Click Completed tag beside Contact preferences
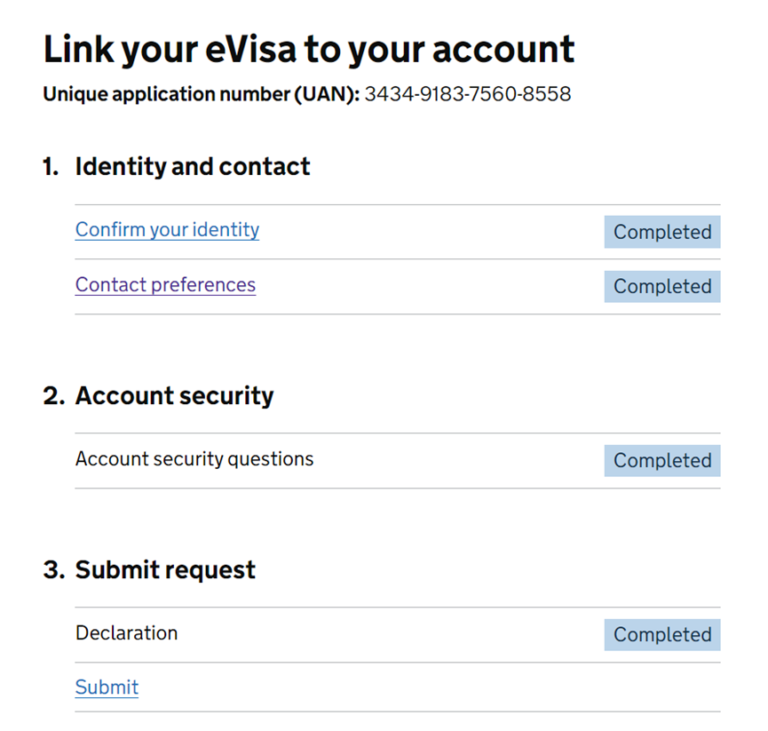This screenshot has height=731, width=768. click(662, 287)
